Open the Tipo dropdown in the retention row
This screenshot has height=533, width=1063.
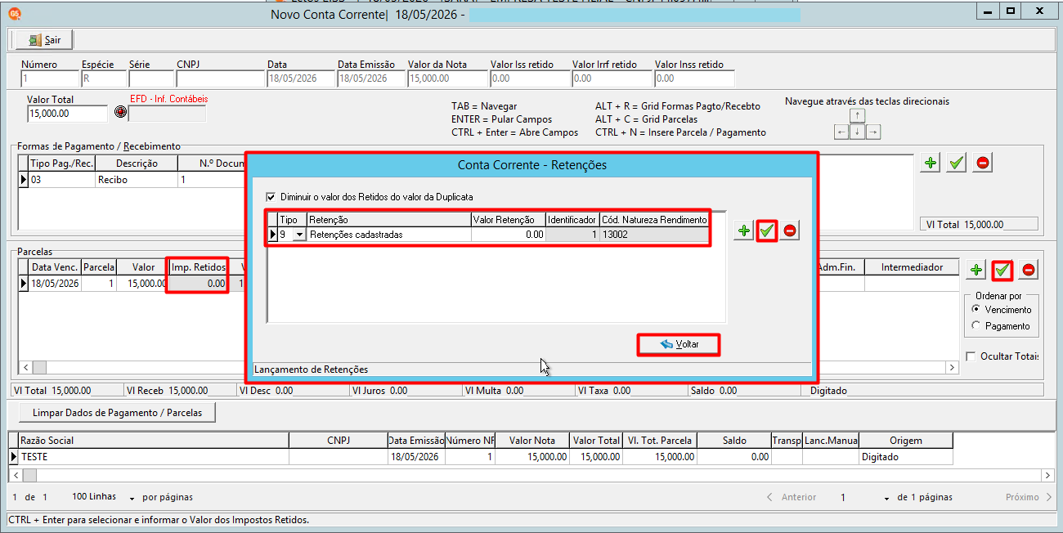299,235
